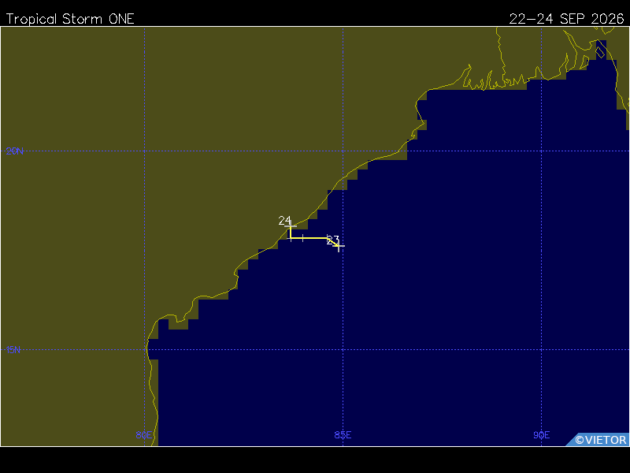Pick the small tick marker on yellow track
This screenshot has height=473, width=630.
tap(303, 238)
